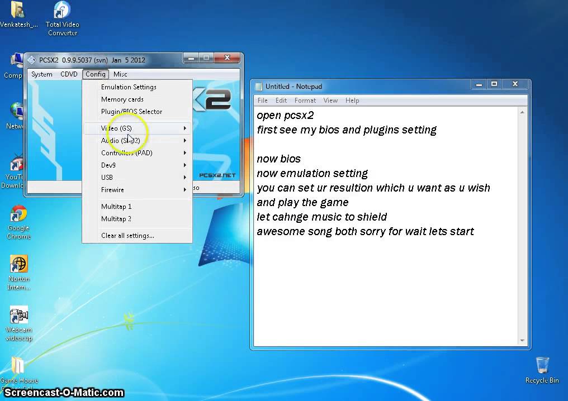The image size is (568, 401).
Task: Minimize the Notepad window
Action: point(479,85)
